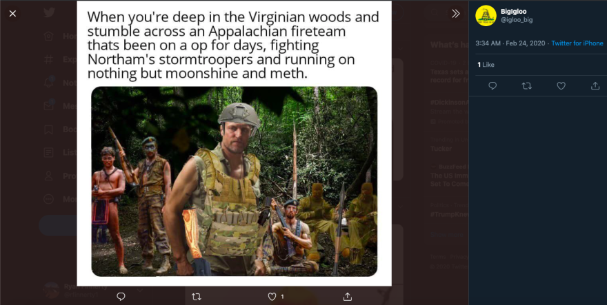Click retweet icon below the image

click(197, 297)
